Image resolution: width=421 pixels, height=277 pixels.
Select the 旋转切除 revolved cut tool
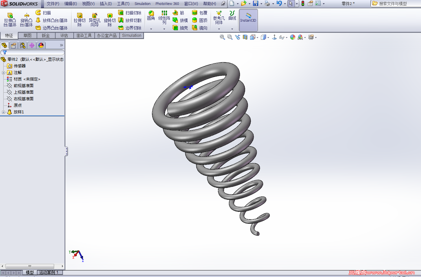click(110, 20)
